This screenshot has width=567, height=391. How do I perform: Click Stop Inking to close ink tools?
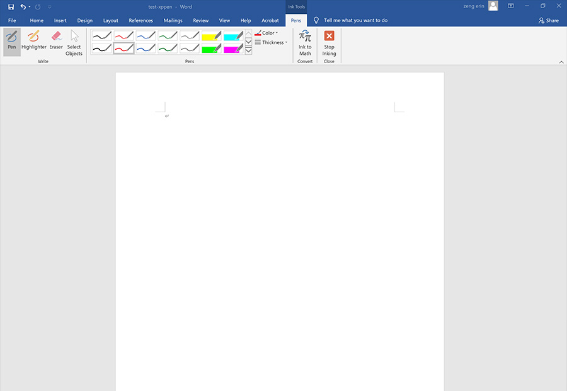click(x=329, y=43)
